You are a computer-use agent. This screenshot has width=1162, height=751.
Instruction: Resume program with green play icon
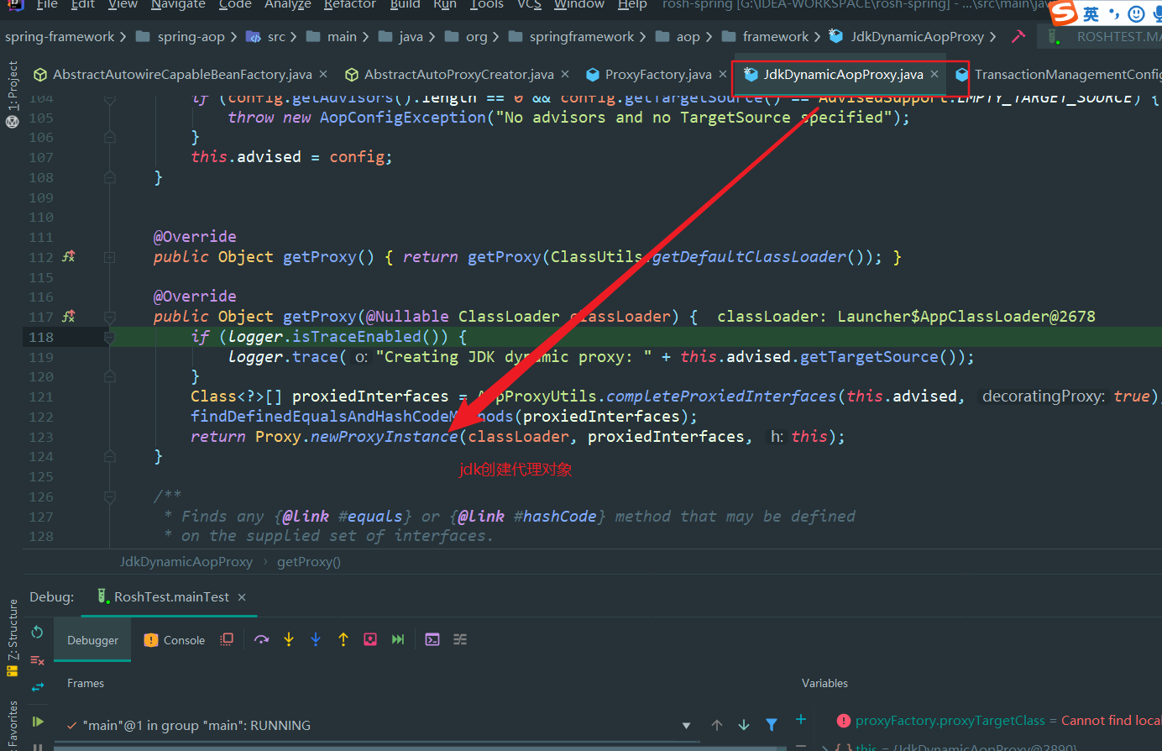(38, 722)
